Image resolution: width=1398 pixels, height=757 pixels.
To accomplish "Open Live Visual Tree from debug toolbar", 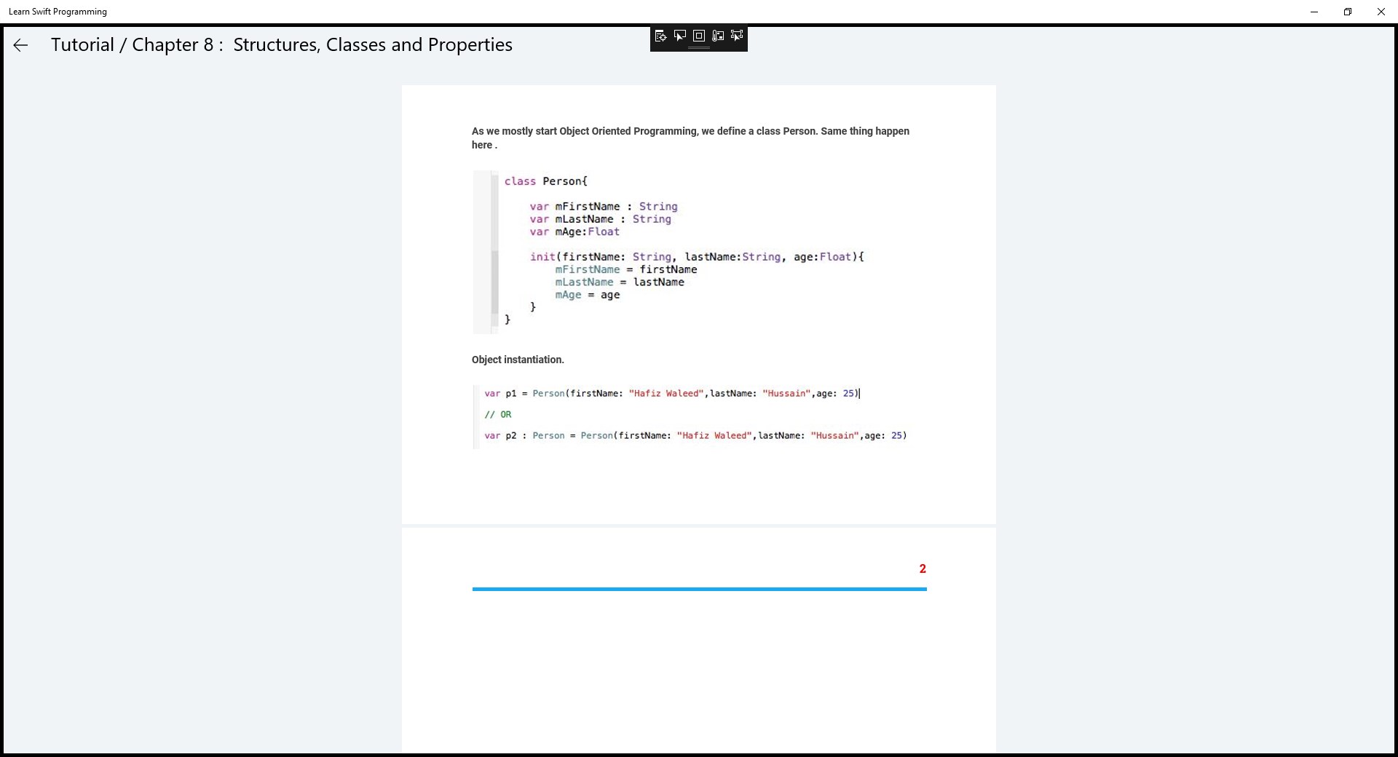I will [660, 36].
